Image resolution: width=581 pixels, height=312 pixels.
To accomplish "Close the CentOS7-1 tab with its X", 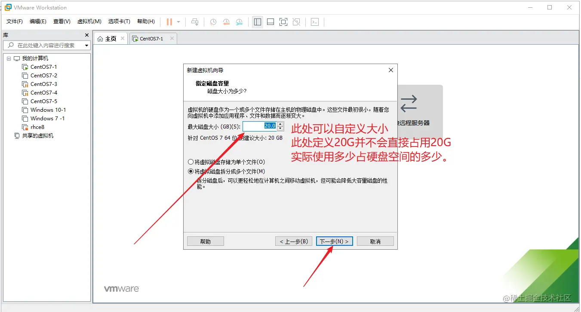I will [x=172, y=38].
